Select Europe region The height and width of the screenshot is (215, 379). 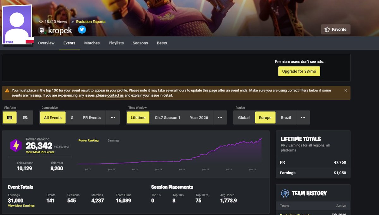[265, 117]
